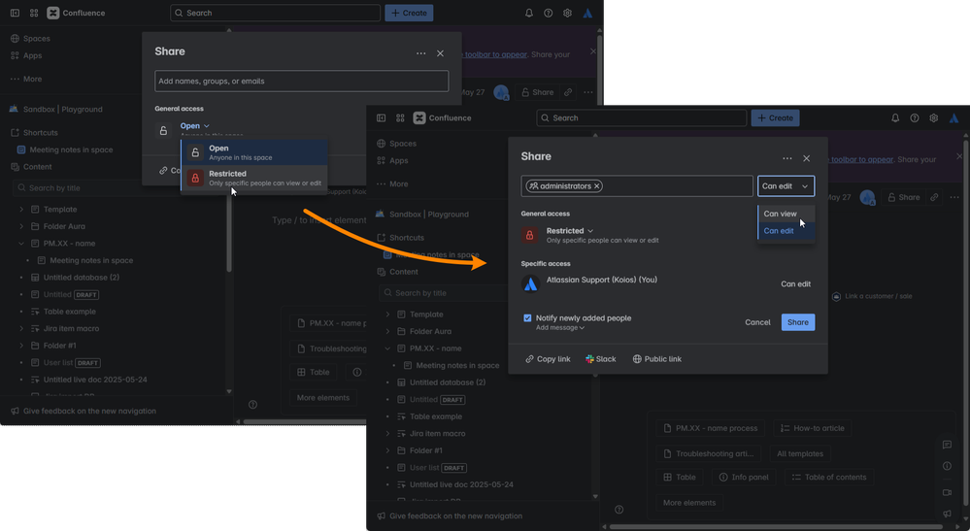Expand Add message in Share dialog

pos(560,327)
